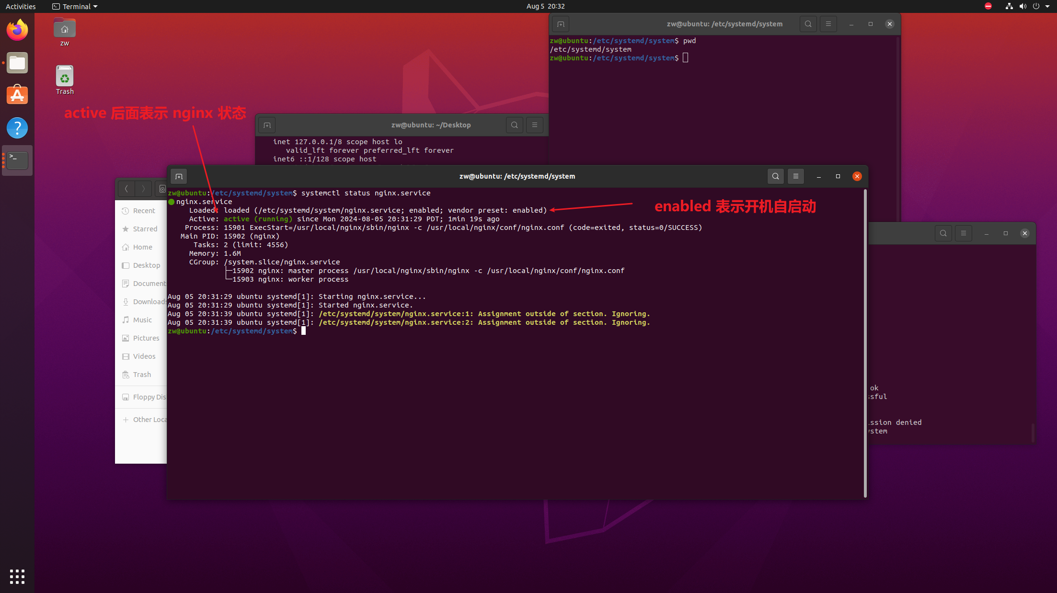
Task: Expand the system status menu arrow
Action: (x=1047, y=7)
